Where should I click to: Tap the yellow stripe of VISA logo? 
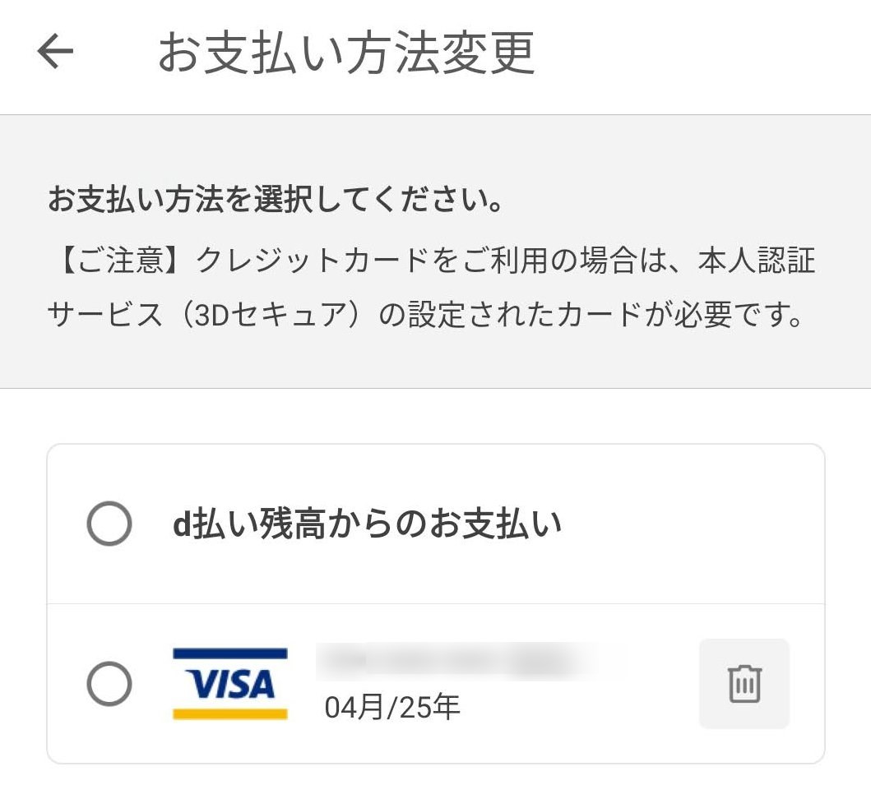(230, 714)
